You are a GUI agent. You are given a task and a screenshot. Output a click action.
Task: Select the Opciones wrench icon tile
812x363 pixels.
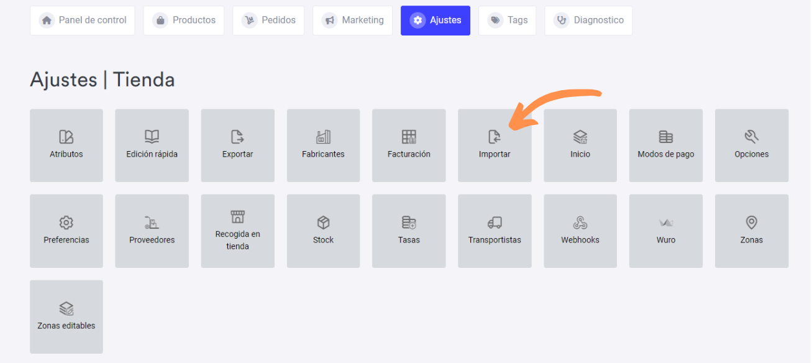tap(752, 145)
